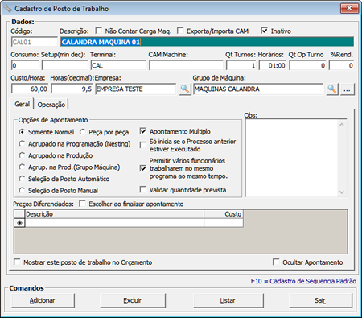
Task: Click the Qt Turnos field
Action: [241, 65]
